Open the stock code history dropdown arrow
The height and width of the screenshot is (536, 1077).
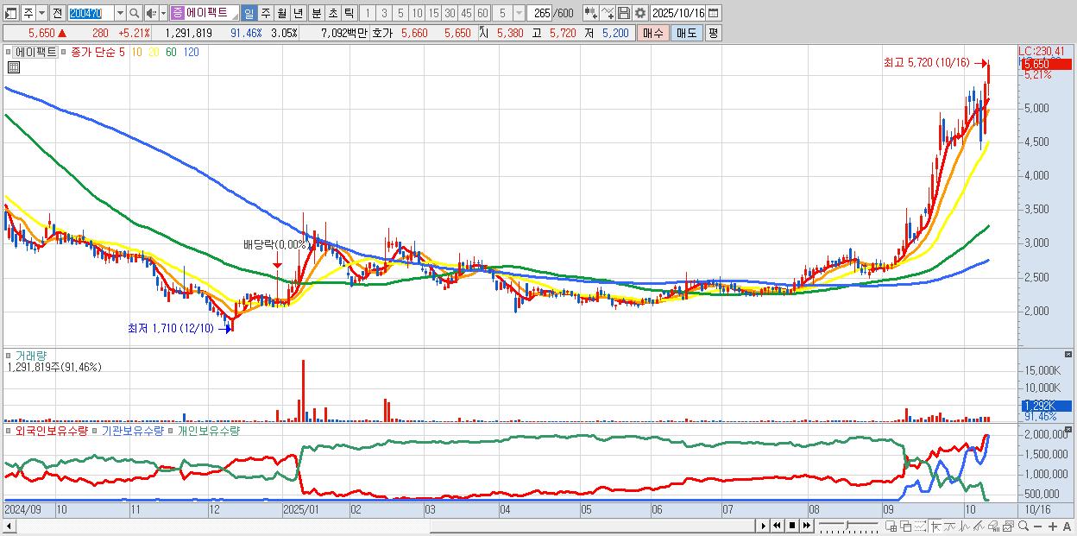(x=120, y=13)
